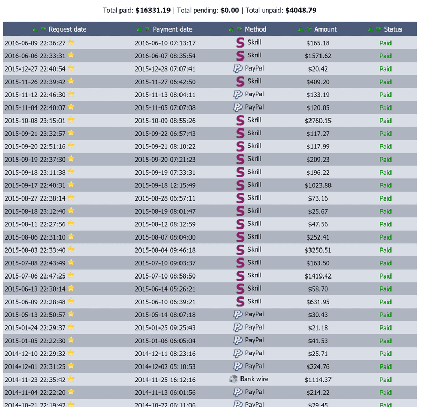
Task: Click Bank wire icon in $1114.37 row
Action: pos(233,379)
